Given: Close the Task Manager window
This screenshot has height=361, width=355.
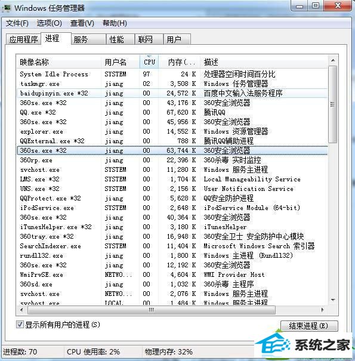Looking at the screenshot, I should (338, 6).
